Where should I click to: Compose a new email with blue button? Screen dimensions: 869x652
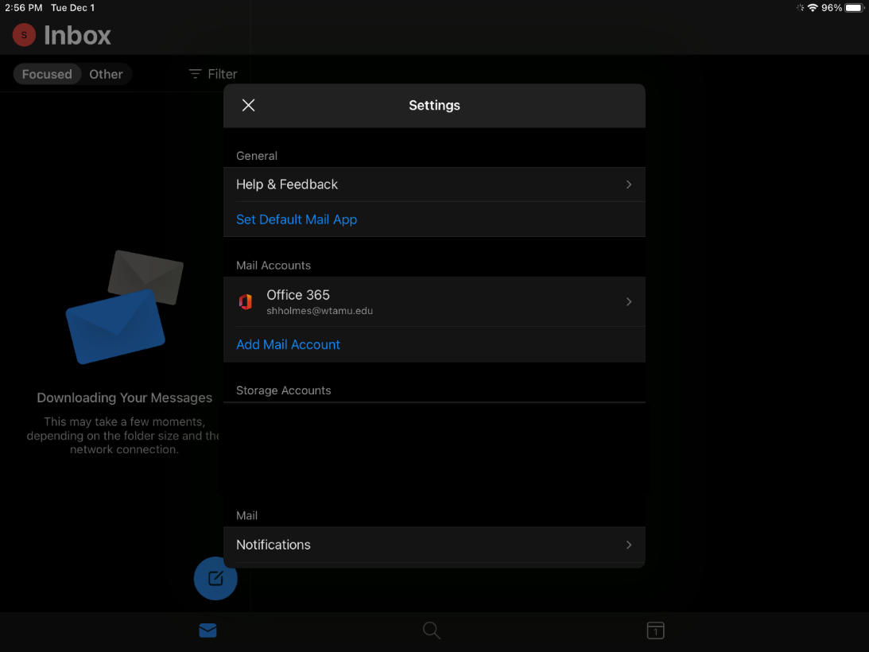[x=215, y=578]
